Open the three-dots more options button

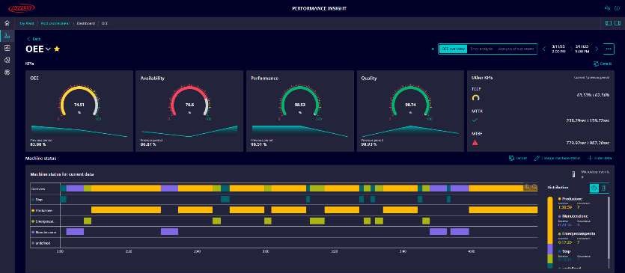[x=609, y=49]
